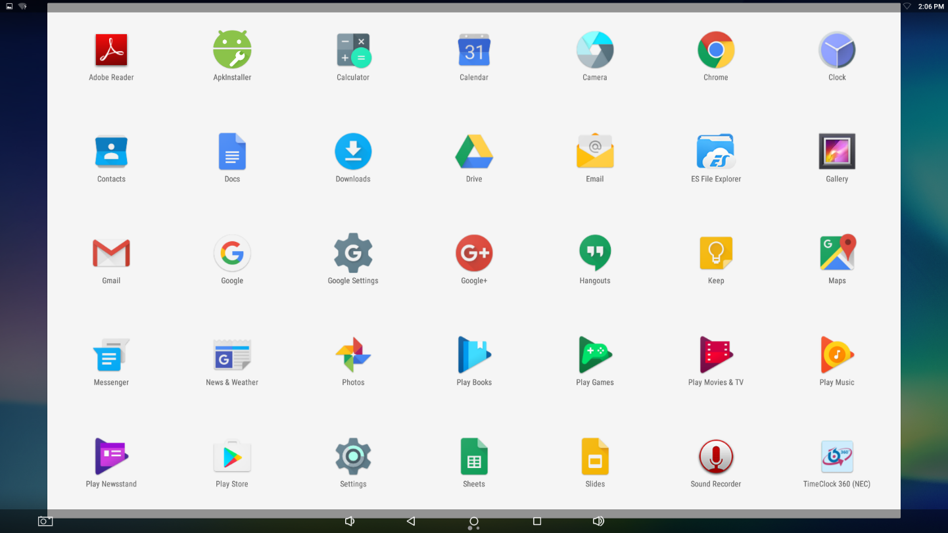The width and height of the screenshot is (948, 533).
Task: Open the Keep notes app
Action: [x=716, y=254]
